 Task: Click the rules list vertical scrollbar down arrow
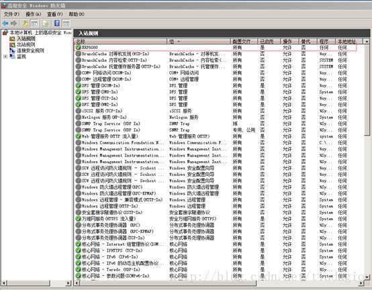(x=367, y=277)
